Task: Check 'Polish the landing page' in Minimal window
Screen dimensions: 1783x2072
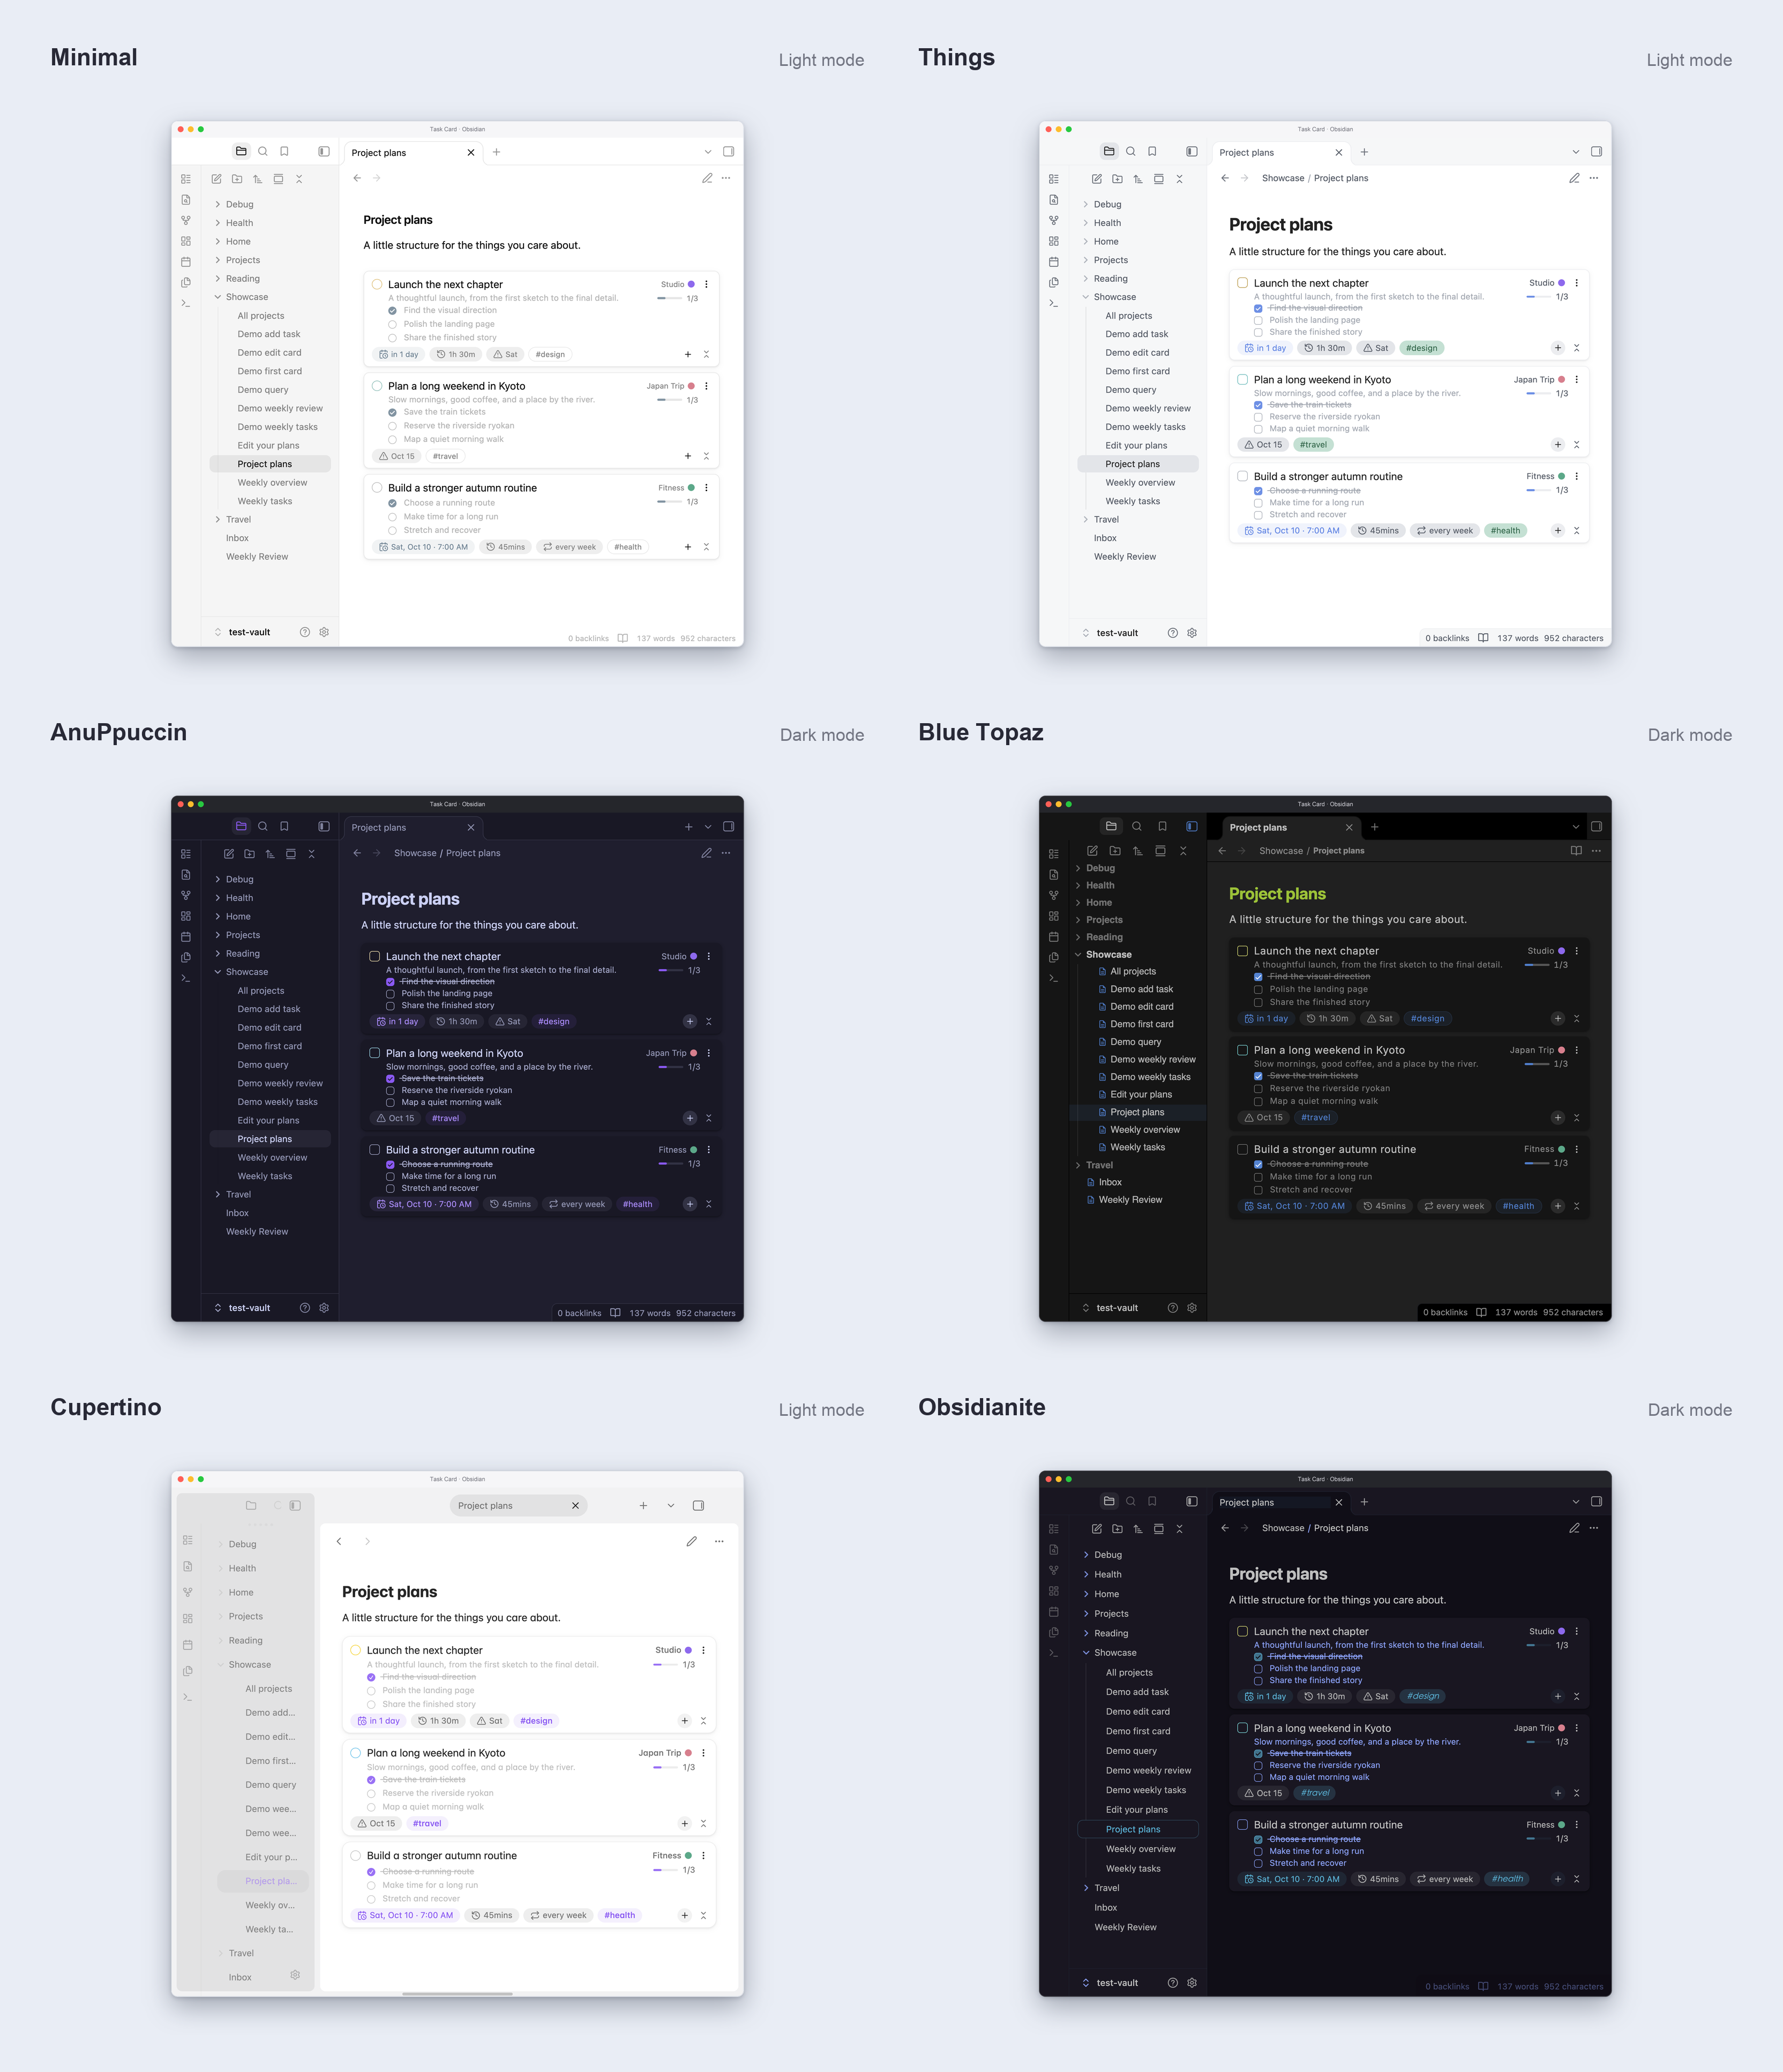Action: click(x=393, y=324)
